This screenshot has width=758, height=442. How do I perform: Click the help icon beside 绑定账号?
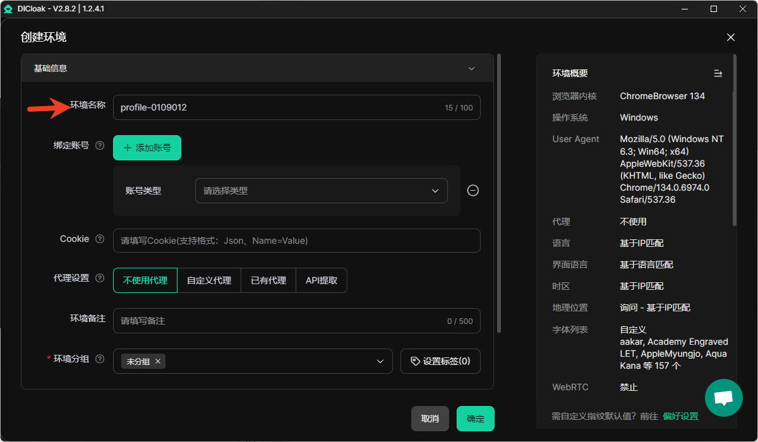point(99,145)
